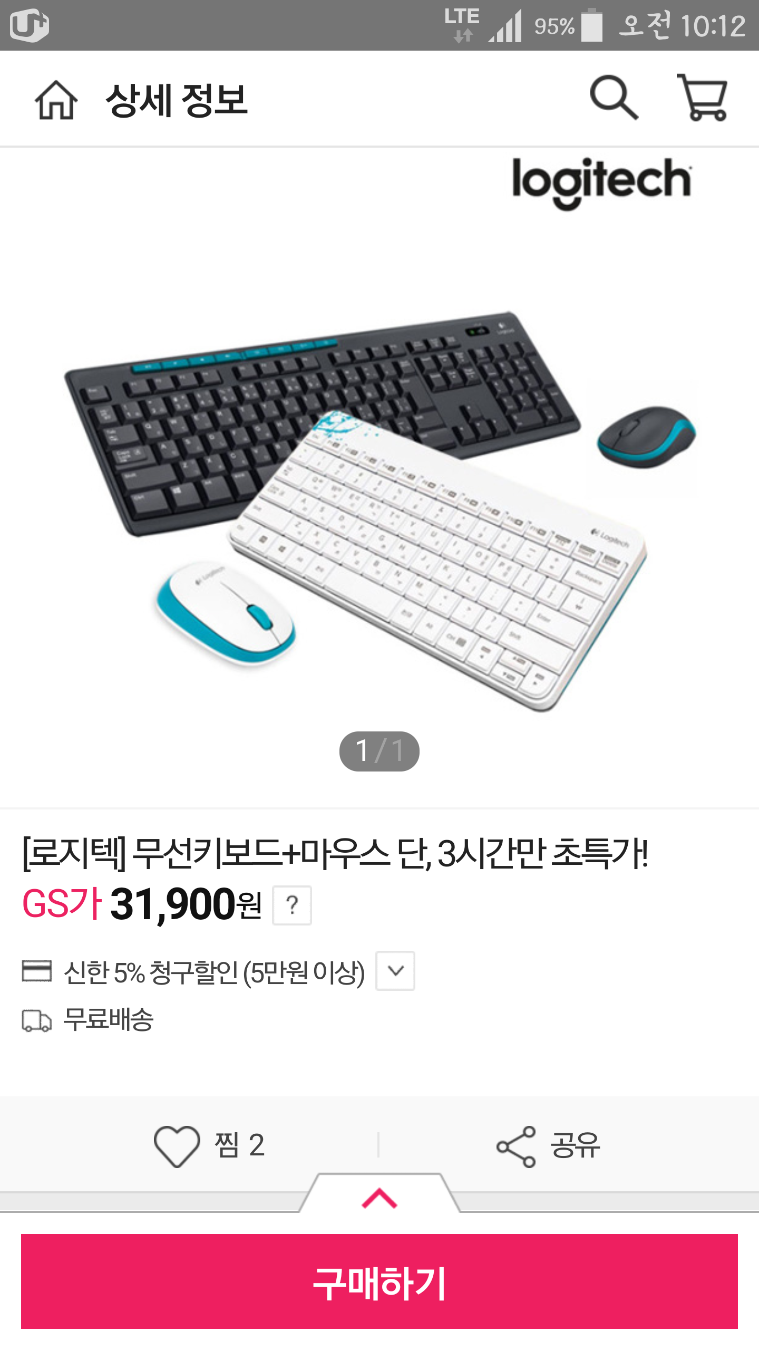Image resolution: width=759 pixels, height=1350 pixels.
Task: Expand Shinhan 5% discount dropdown
Action: (395, 971)
